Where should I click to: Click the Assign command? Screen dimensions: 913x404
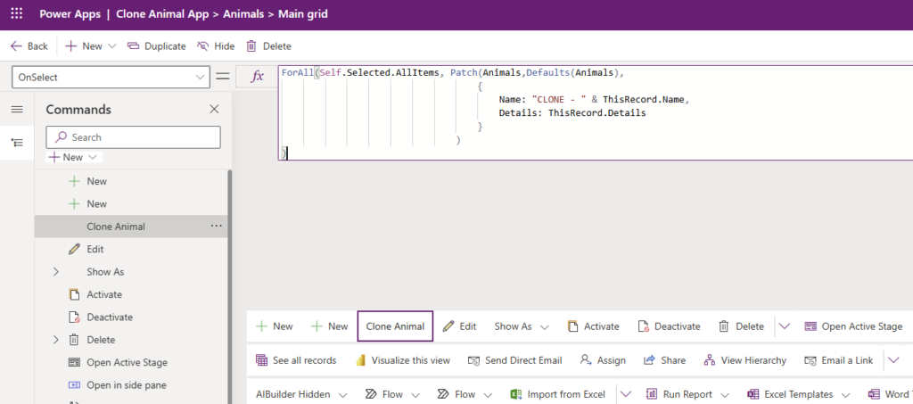[x=603, y=360]
